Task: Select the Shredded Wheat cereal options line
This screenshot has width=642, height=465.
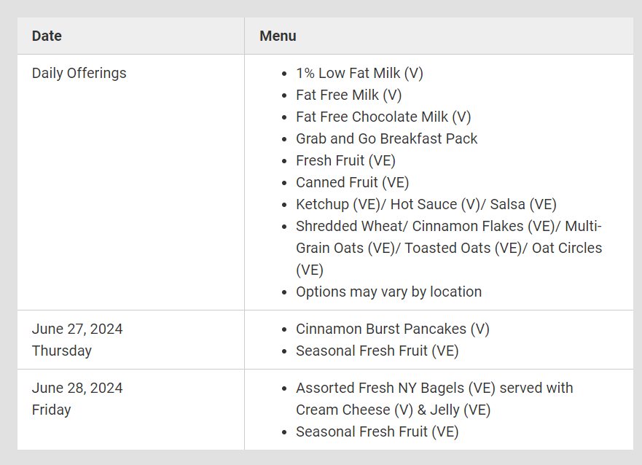Action: coord(449,248)
